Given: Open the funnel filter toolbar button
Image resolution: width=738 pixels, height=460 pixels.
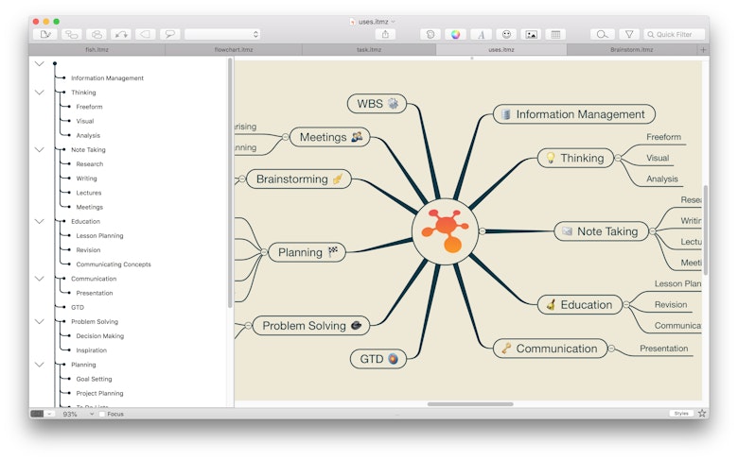Looking at the screenshot, I should click(x=629, y=34).
